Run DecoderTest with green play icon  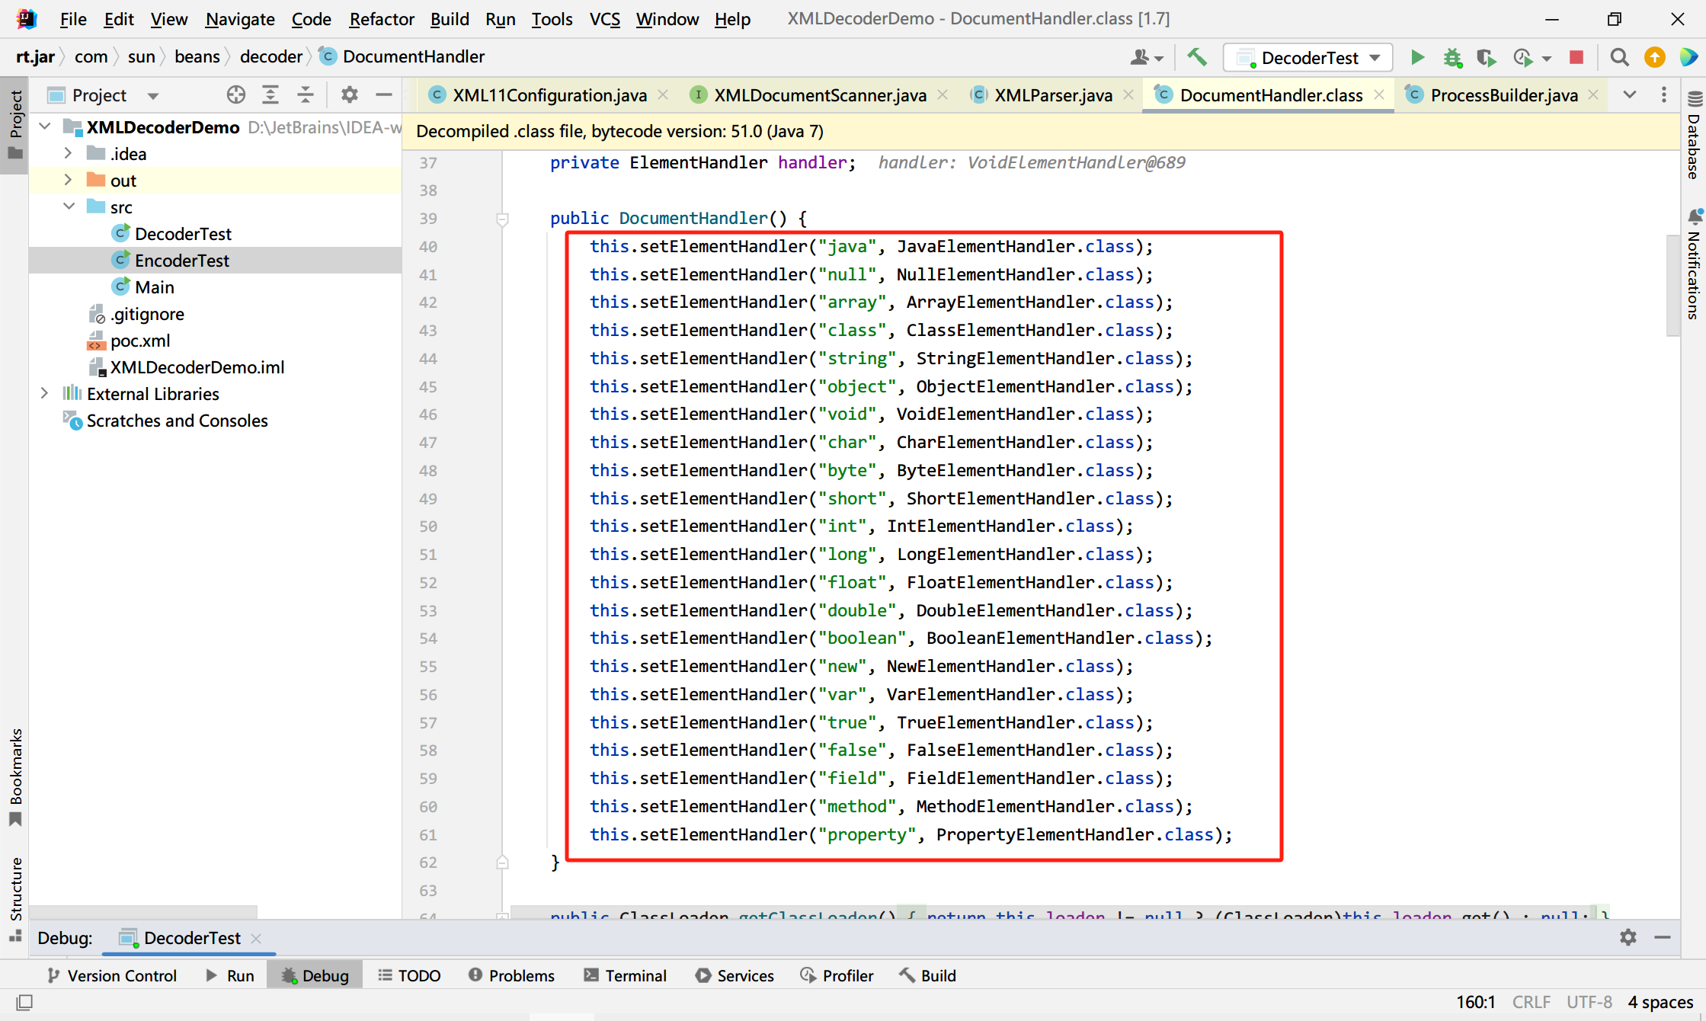click(1416, 57)
